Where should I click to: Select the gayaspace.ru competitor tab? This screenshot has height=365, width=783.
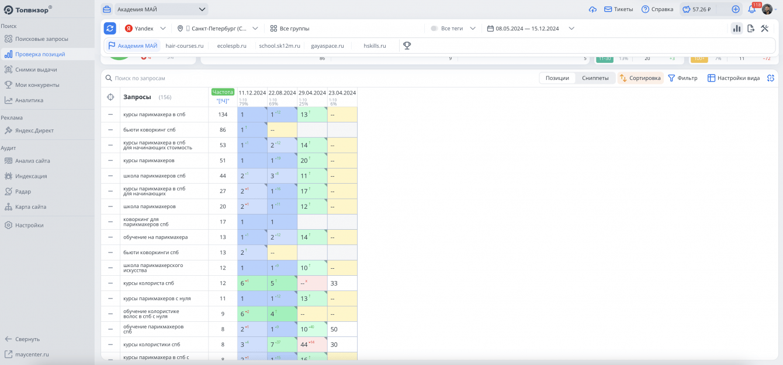point(327,45)
